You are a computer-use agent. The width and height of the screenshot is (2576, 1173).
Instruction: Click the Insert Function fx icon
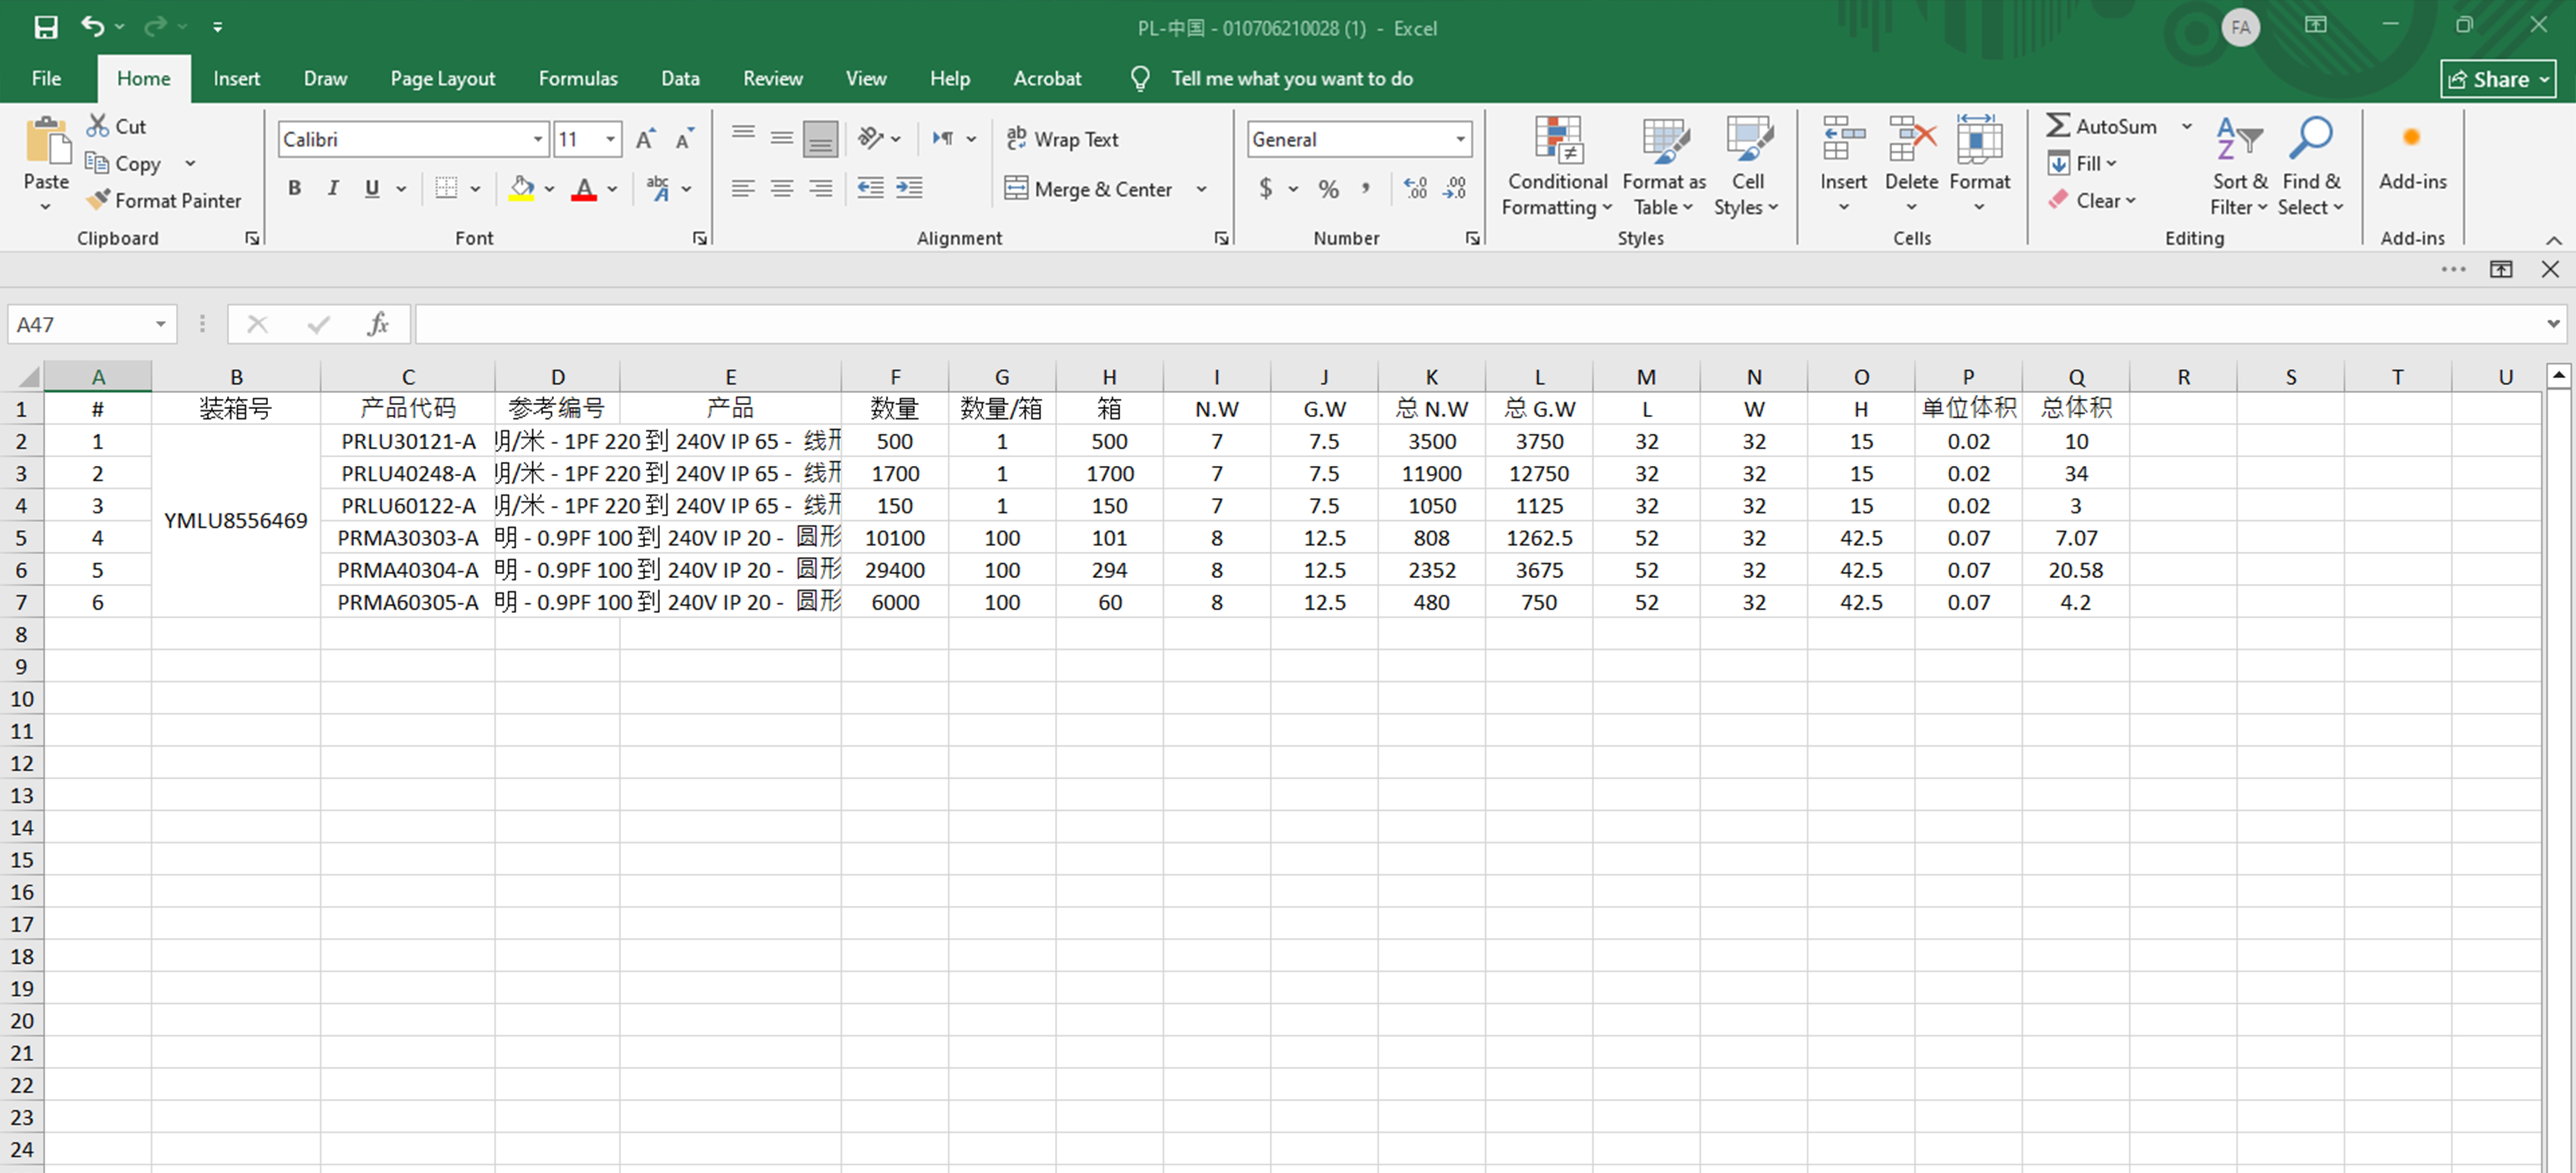point(378,324)
